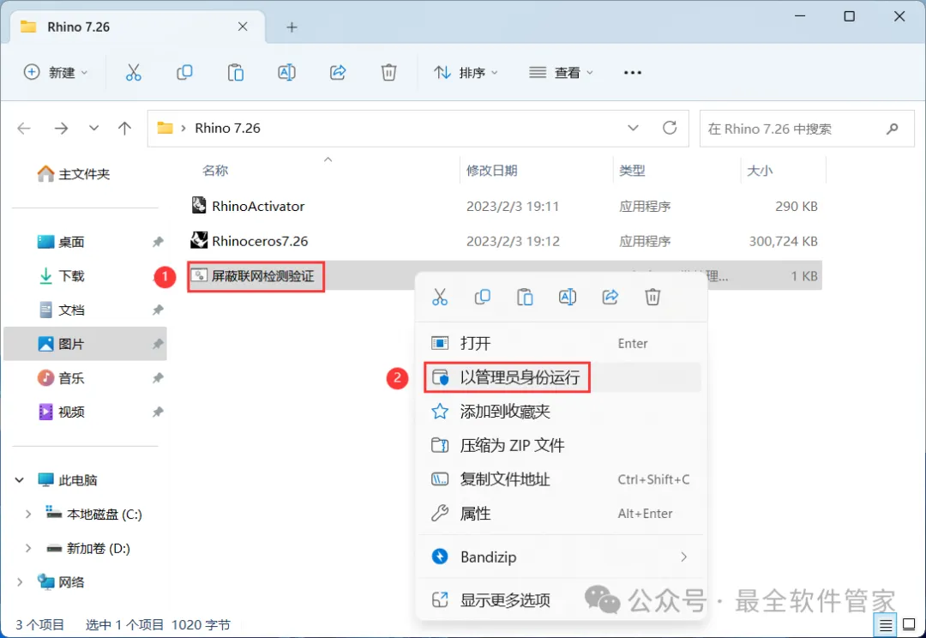Expand 本地磁盘 (C:) in the tree
Image resolution: width=926 pixels, height=638 pixels.
[27, 515]
